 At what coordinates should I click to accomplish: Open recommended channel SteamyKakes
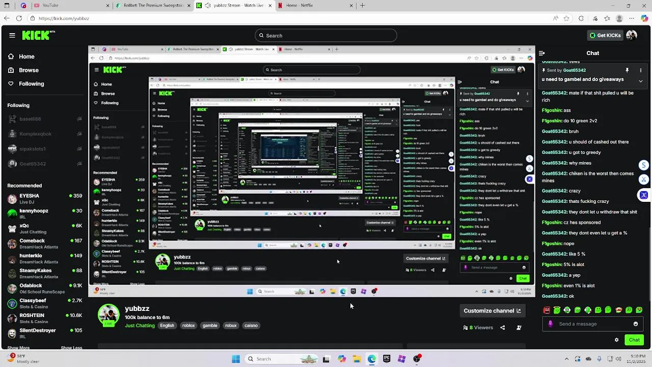(44, 273)
